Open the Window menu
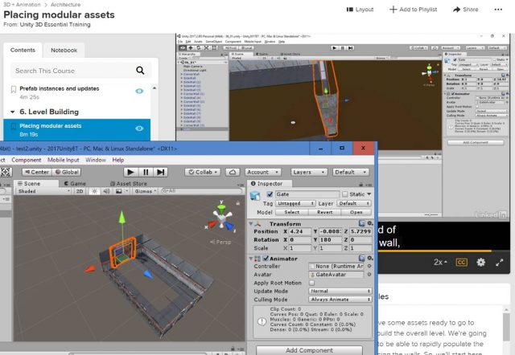This screenshot has height=355, width=515. pos(96,160)
